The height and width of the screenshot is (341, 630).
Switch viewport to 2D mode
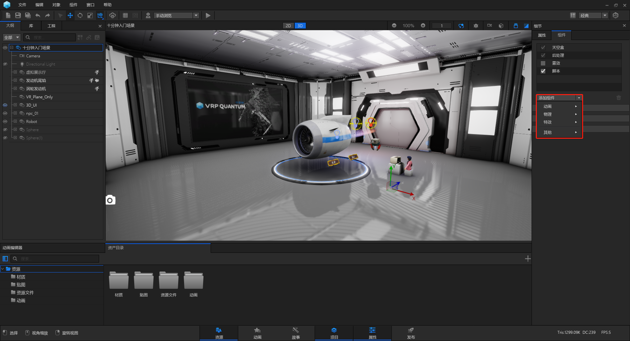coord(288,26)
